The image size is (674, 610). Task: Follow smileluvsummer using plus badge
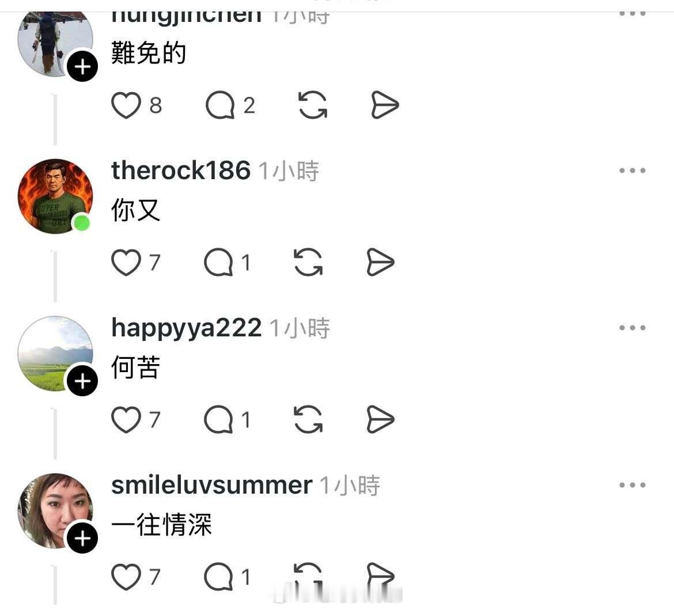click(82, 538)
